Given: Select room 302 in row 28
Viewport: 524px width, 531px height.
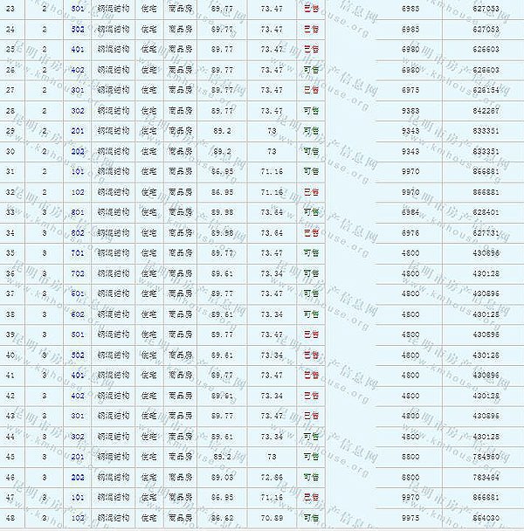Looking at the screenshot, I should point(77,111).
